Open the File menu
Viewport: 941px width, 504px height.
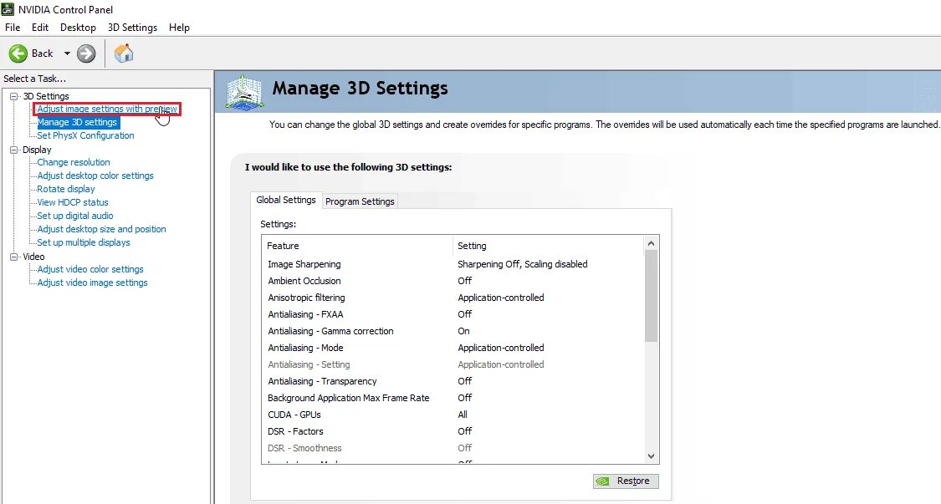(13, 28)
